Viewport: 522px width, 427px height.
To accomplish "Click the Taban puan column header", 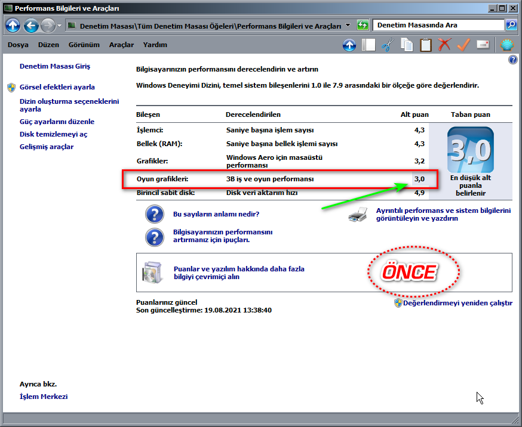I will pos(471,115).
